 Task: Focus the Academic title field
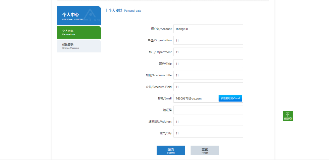208,75
